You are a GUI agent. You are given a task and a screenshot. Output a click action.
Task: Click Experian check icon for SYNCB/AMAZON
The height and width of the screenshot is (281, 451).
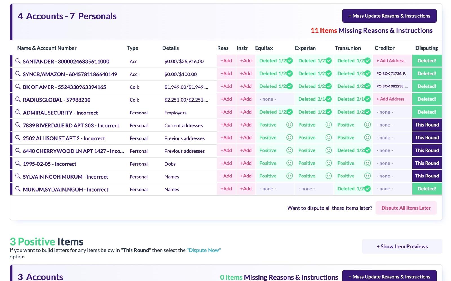(x=328, y=74)
